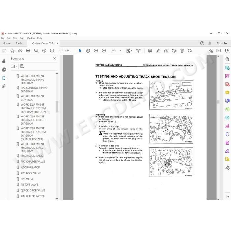This screenshot has height=231, width=231.
Task: Click the page number input field
Action: 61,51
